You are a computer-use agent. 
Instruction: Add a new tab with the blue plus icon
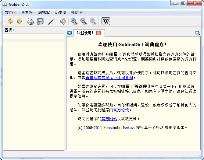tap(70, 33)
